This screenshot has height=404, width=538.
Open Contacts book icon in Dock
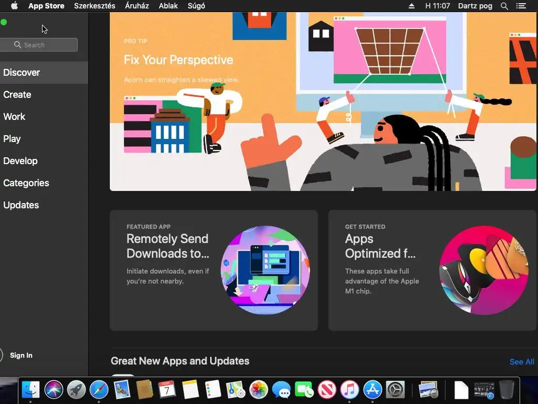(144, 390)
